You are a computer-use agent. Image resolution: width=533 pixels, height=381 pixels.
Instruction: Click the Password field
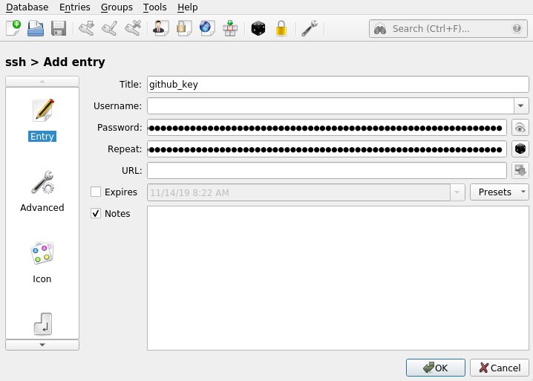[x=327, y=128]
